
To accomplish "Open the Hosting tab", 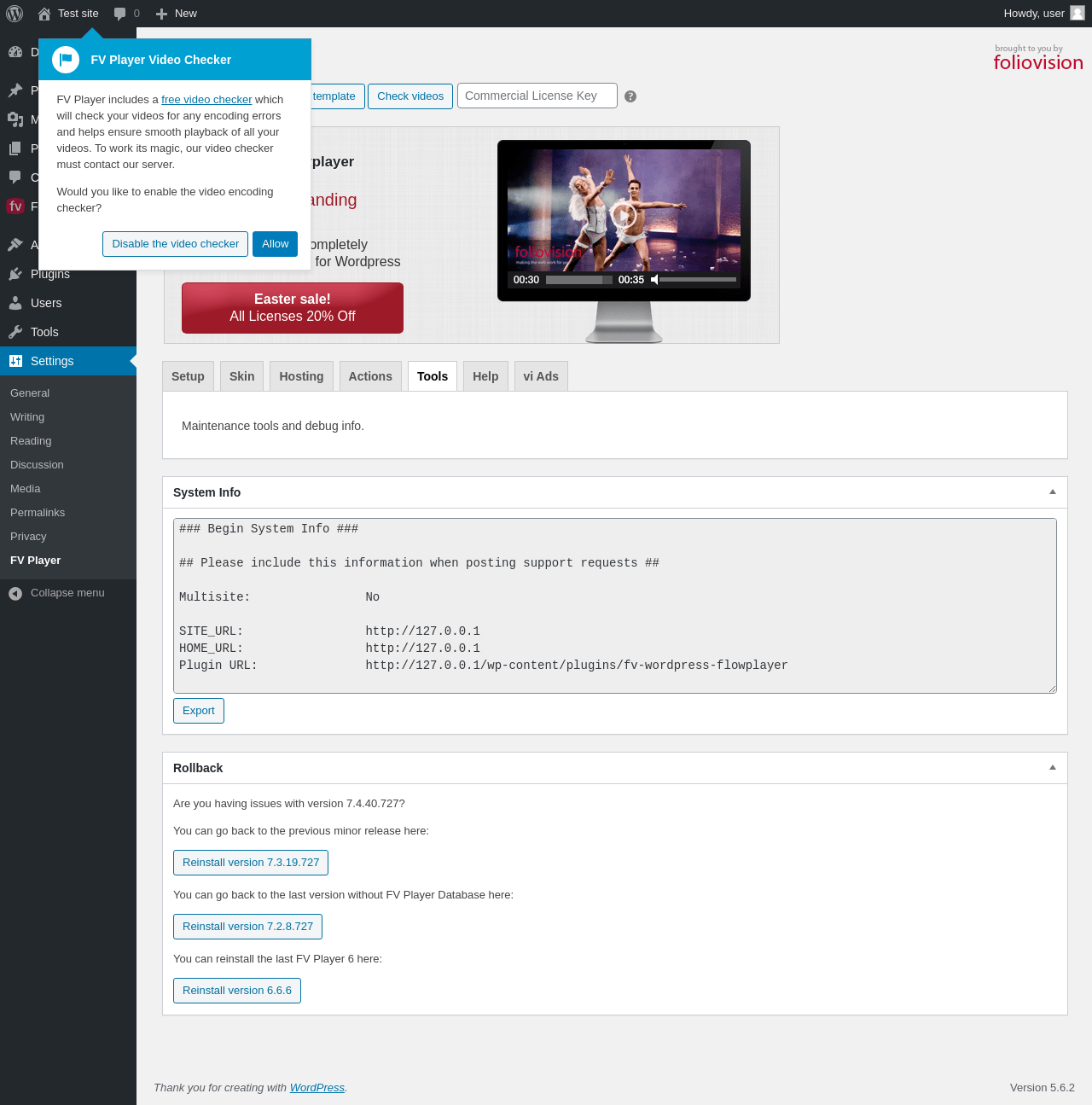I will pos(301,376).
